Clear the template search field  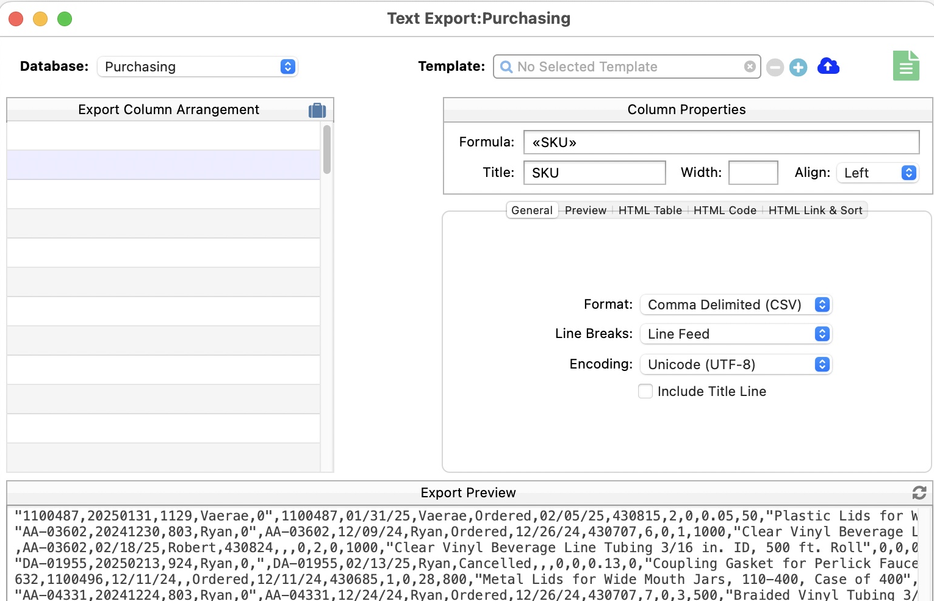pos(750,67)
